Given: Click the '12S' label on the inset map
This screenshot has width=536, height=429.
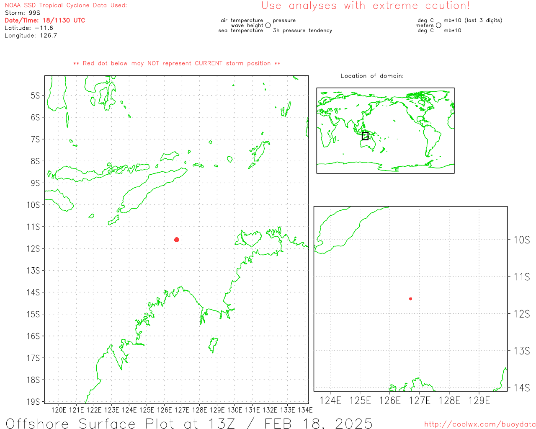Looking at the screenshot, I should click(522, 314).
